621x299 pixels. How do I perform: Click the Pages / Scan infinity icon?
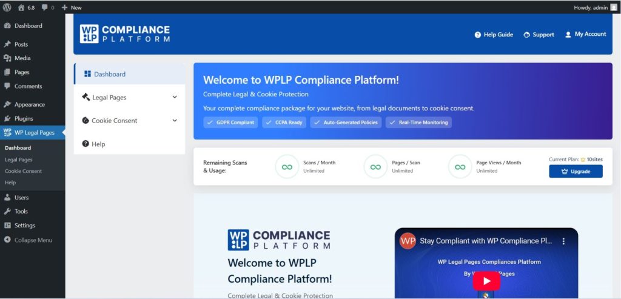pos(375,167)
